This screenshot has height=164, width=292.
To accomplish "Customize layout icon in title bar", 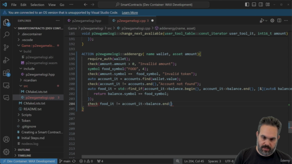I will (x=268, y=5).
